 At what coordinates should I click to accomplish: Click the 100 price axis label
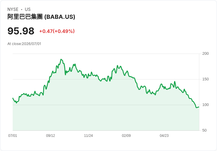tap(206, 105)
